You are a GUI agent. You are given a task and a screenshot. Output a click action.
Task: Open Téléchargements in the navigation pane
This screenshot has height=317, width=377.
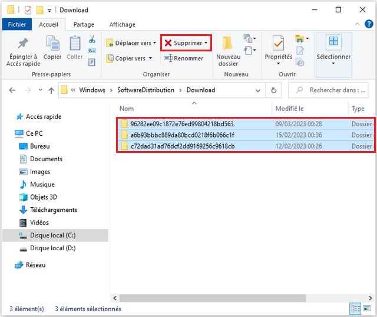click(48, 210)
